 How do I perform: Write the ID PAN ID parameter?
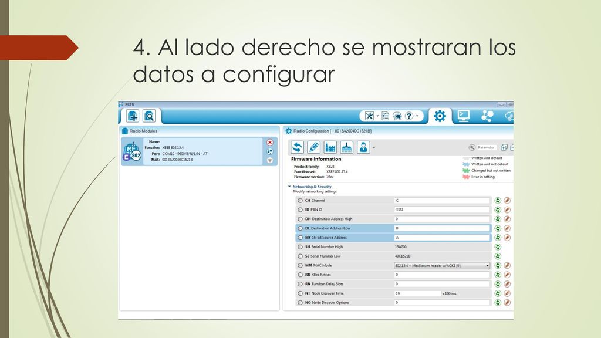[507, 209]
